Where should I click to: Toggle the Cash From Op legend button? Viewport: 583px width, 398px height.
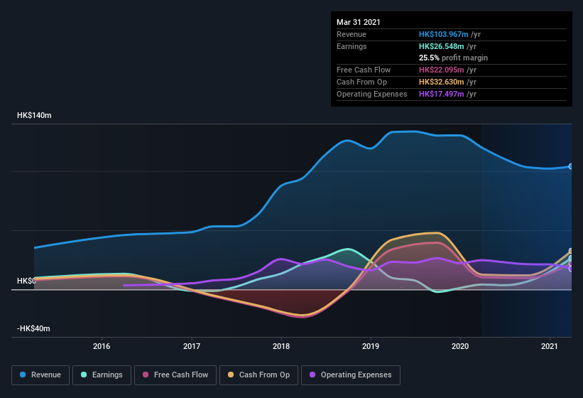click(x=258, y=375)
